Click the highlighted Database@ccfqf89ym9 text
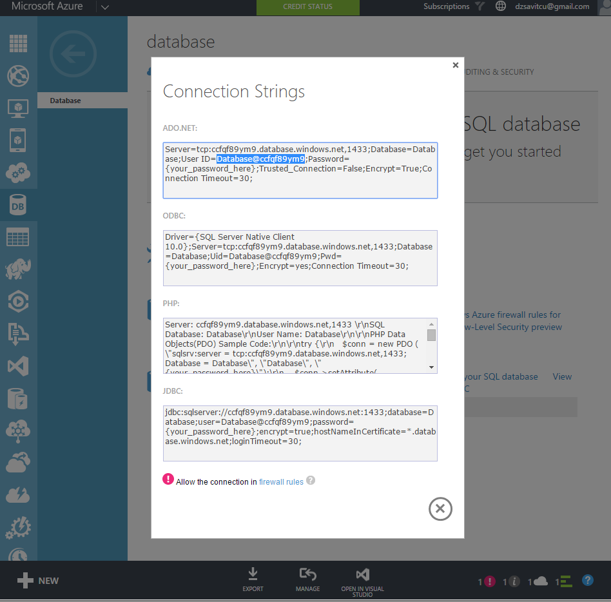 (x=260, y=159)
